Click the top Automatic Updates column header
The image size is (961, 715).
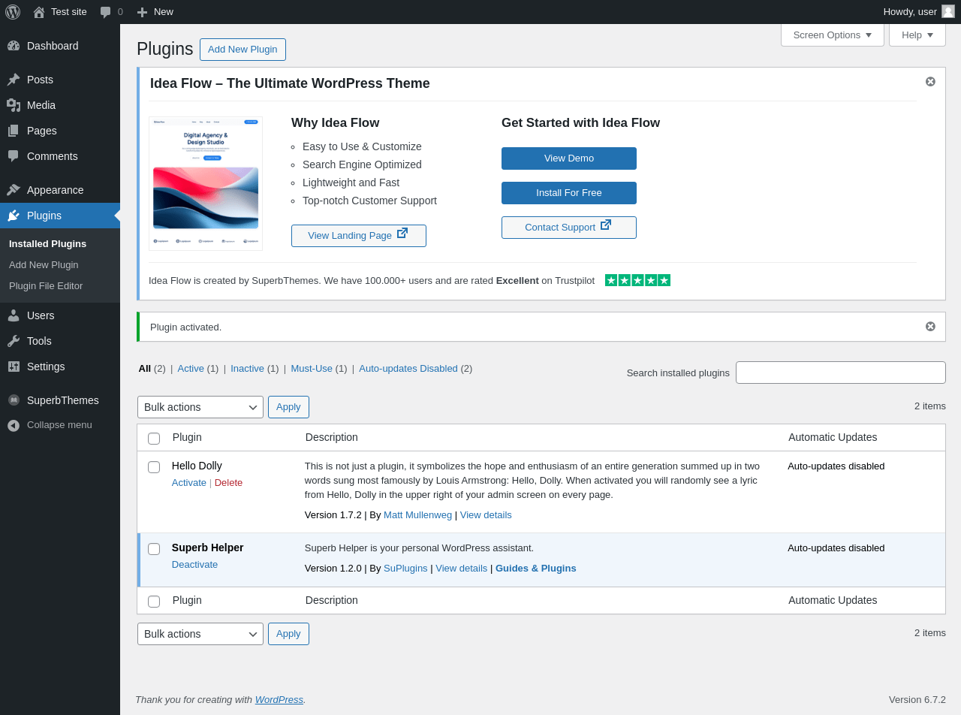pyautogui.click(x=833, y=437)
